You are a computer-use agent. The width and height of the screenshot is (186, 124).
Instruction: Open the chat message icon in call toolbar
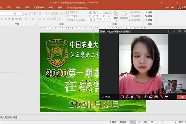(x=122, y=97)
